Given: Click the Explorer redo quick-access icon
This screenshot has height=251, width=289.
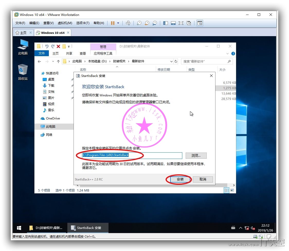Looking at the screenshot, I should [53, 46].
